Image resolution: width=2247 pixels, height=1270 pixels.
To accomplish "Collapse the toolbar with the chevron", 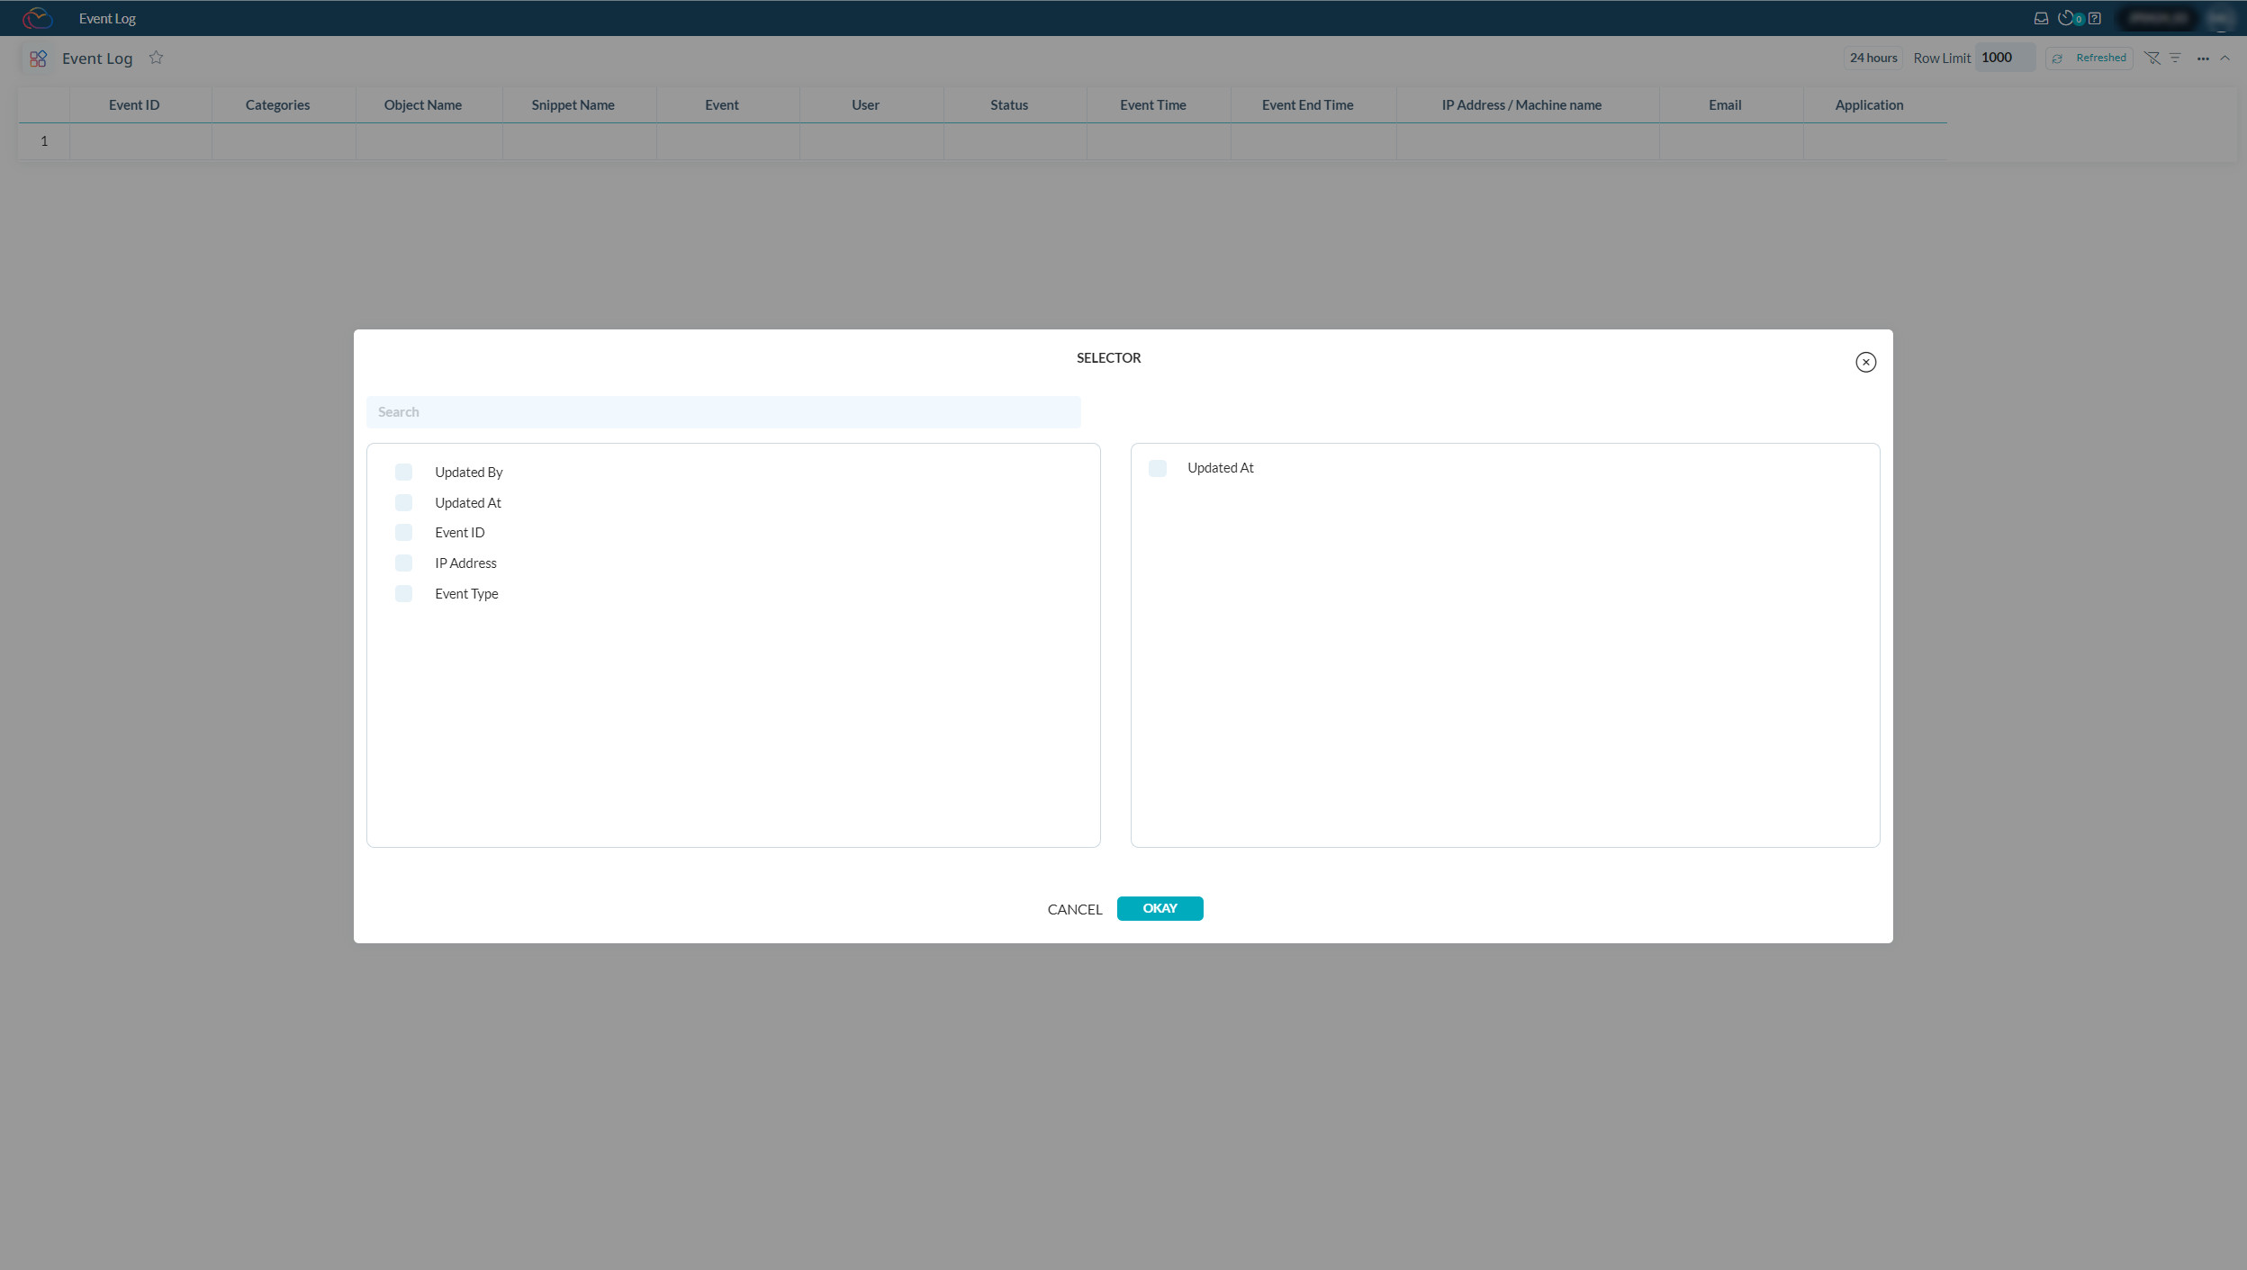I will click(2228, 58).
